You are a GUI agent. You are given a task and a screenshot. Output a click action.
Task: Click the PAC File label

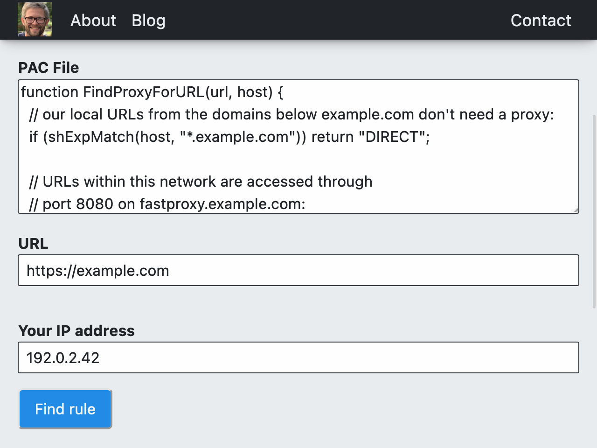[x=48, y=68]
